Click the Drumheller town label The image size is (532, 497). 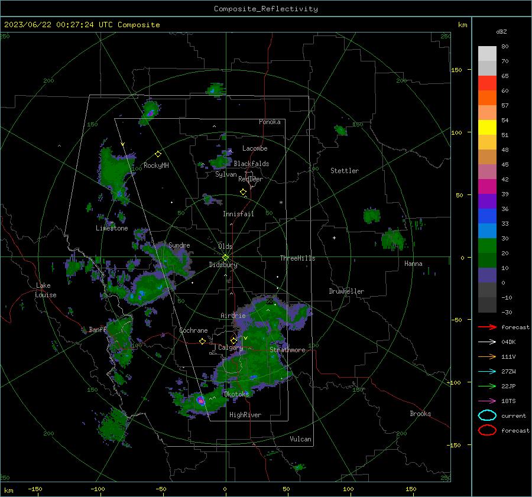pos(346,291)
